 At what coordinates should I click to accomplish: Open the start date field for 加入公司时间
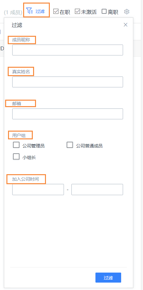point(38,189)
